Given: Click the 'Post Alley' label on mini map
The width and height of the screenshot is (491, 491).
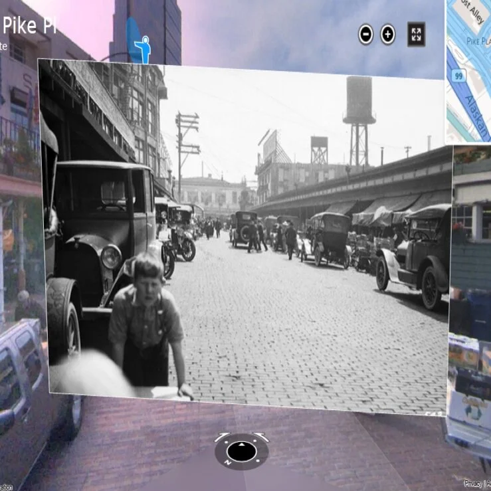Looking at the screenshot, I should click(x=474, y=12).
